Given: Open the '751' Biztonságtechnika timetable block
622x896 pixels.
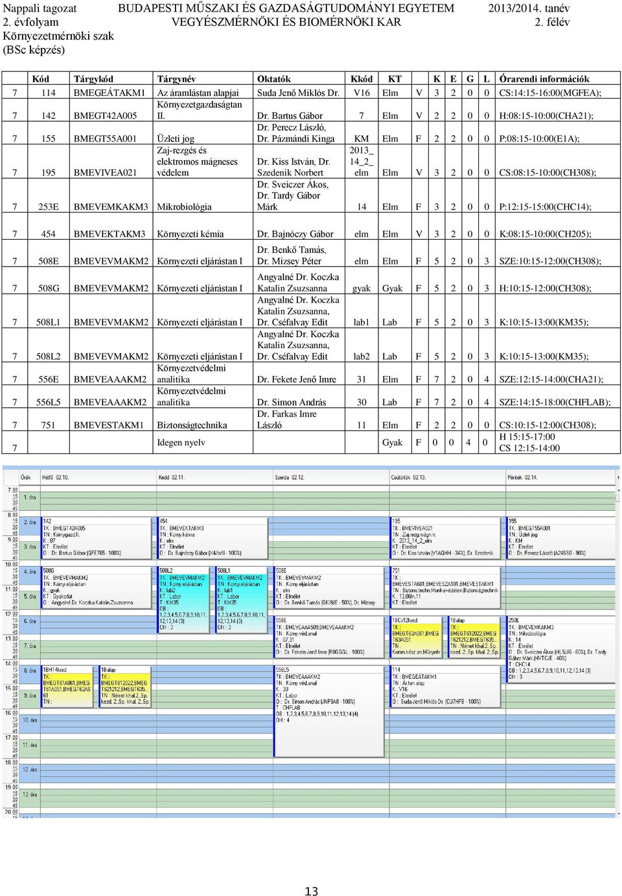Looking at the screenshot, I should pos(444,587).
